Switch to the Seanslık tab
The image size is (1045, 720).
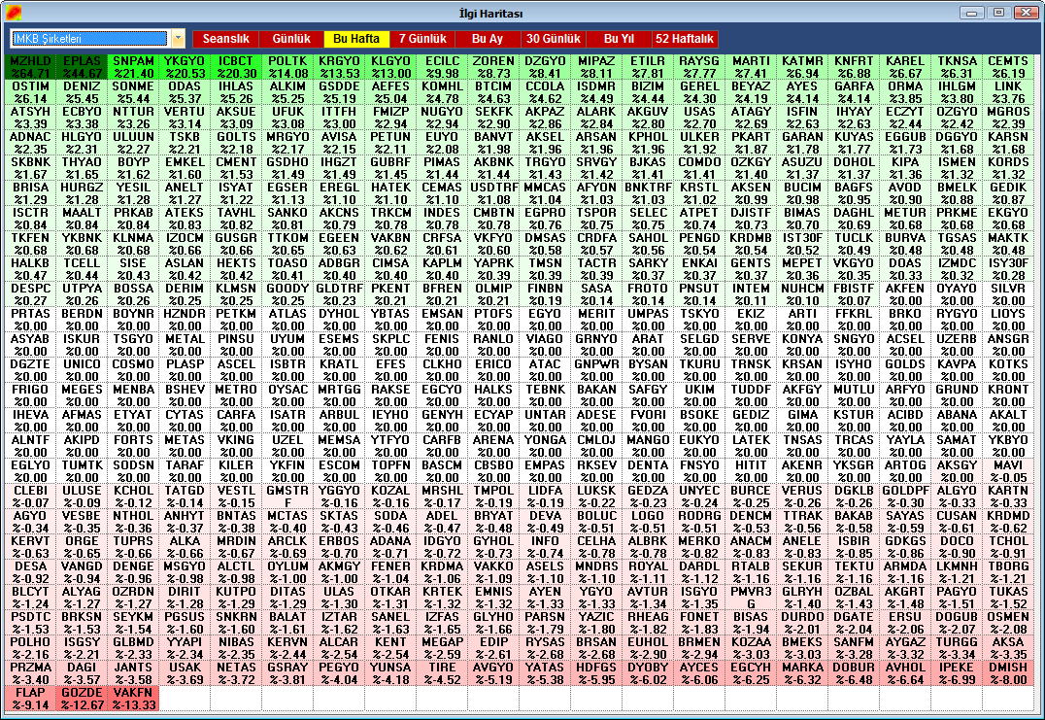pos(226,39)
